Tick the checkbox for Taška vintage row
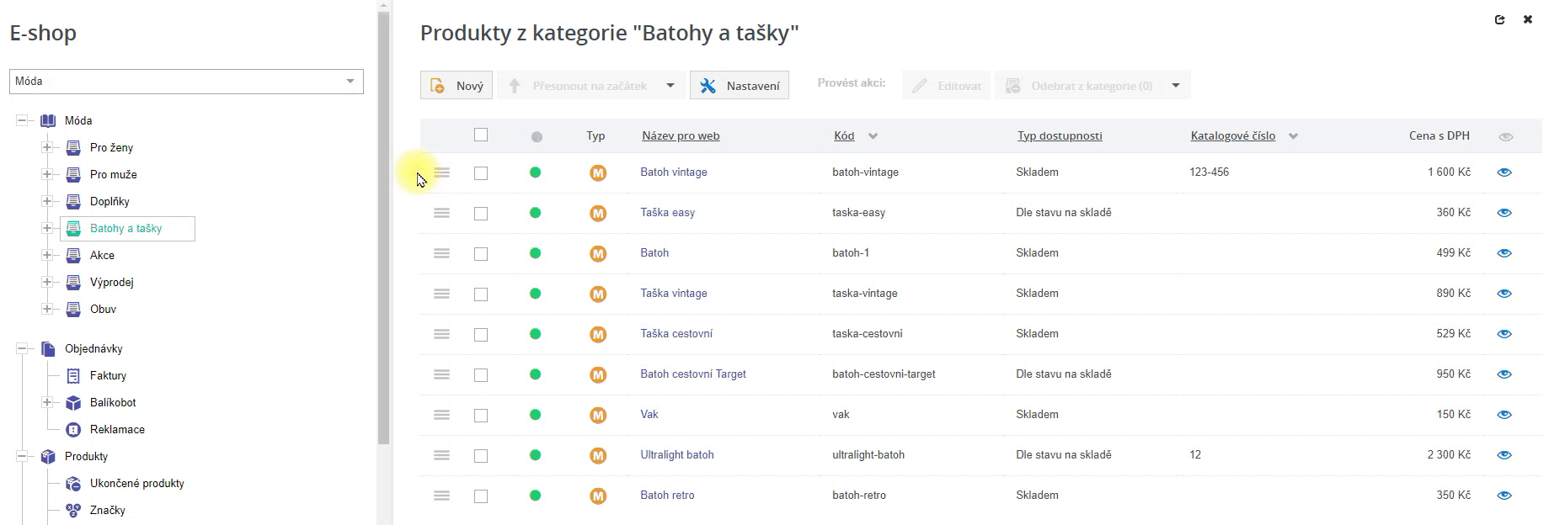The image size is (1565, 525). 481,294
